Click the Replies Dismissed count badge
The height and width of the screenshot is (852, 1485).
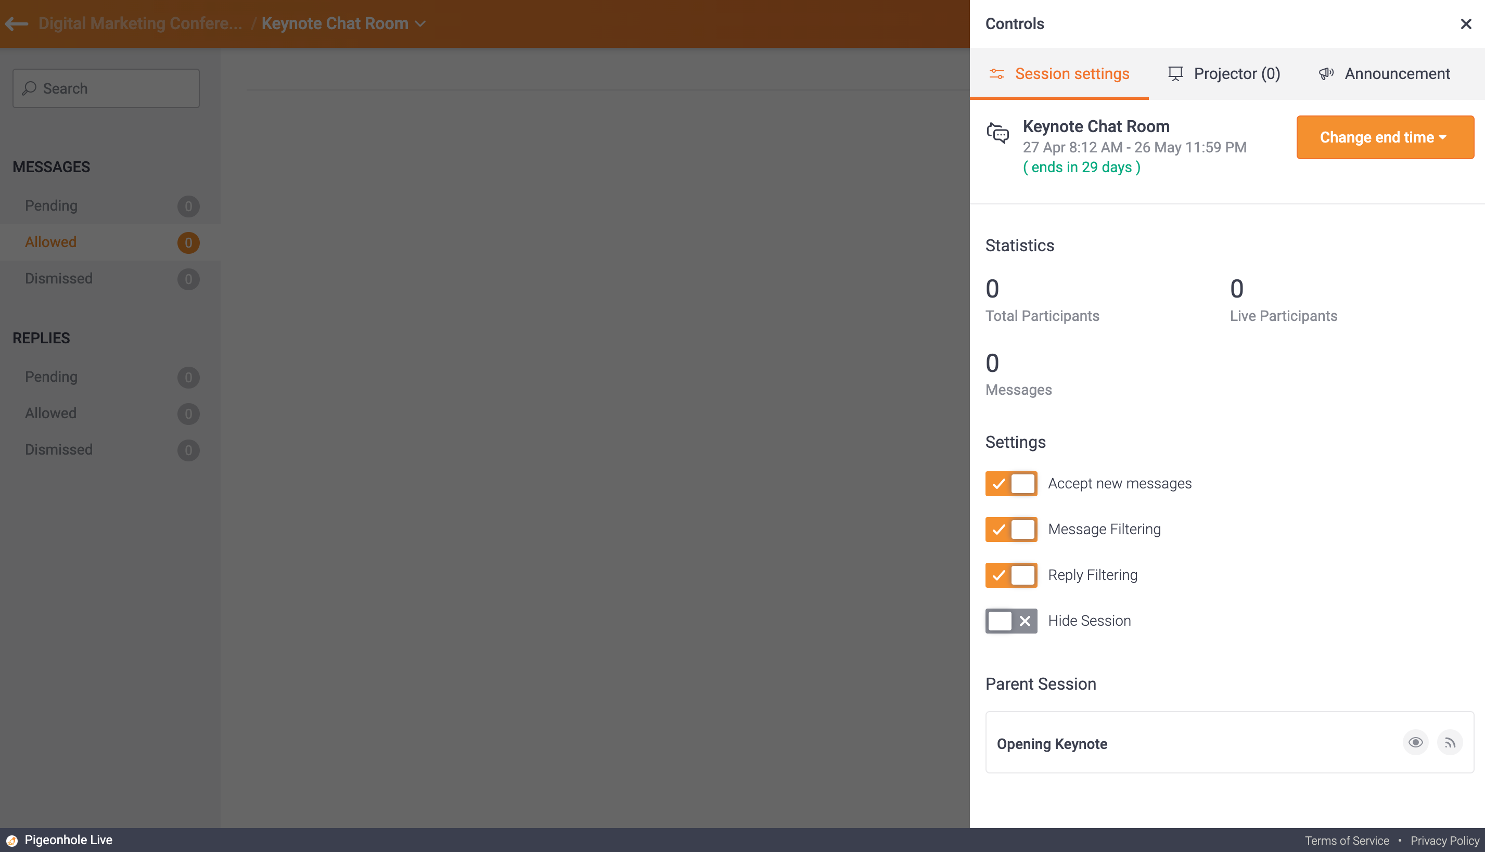188,450
